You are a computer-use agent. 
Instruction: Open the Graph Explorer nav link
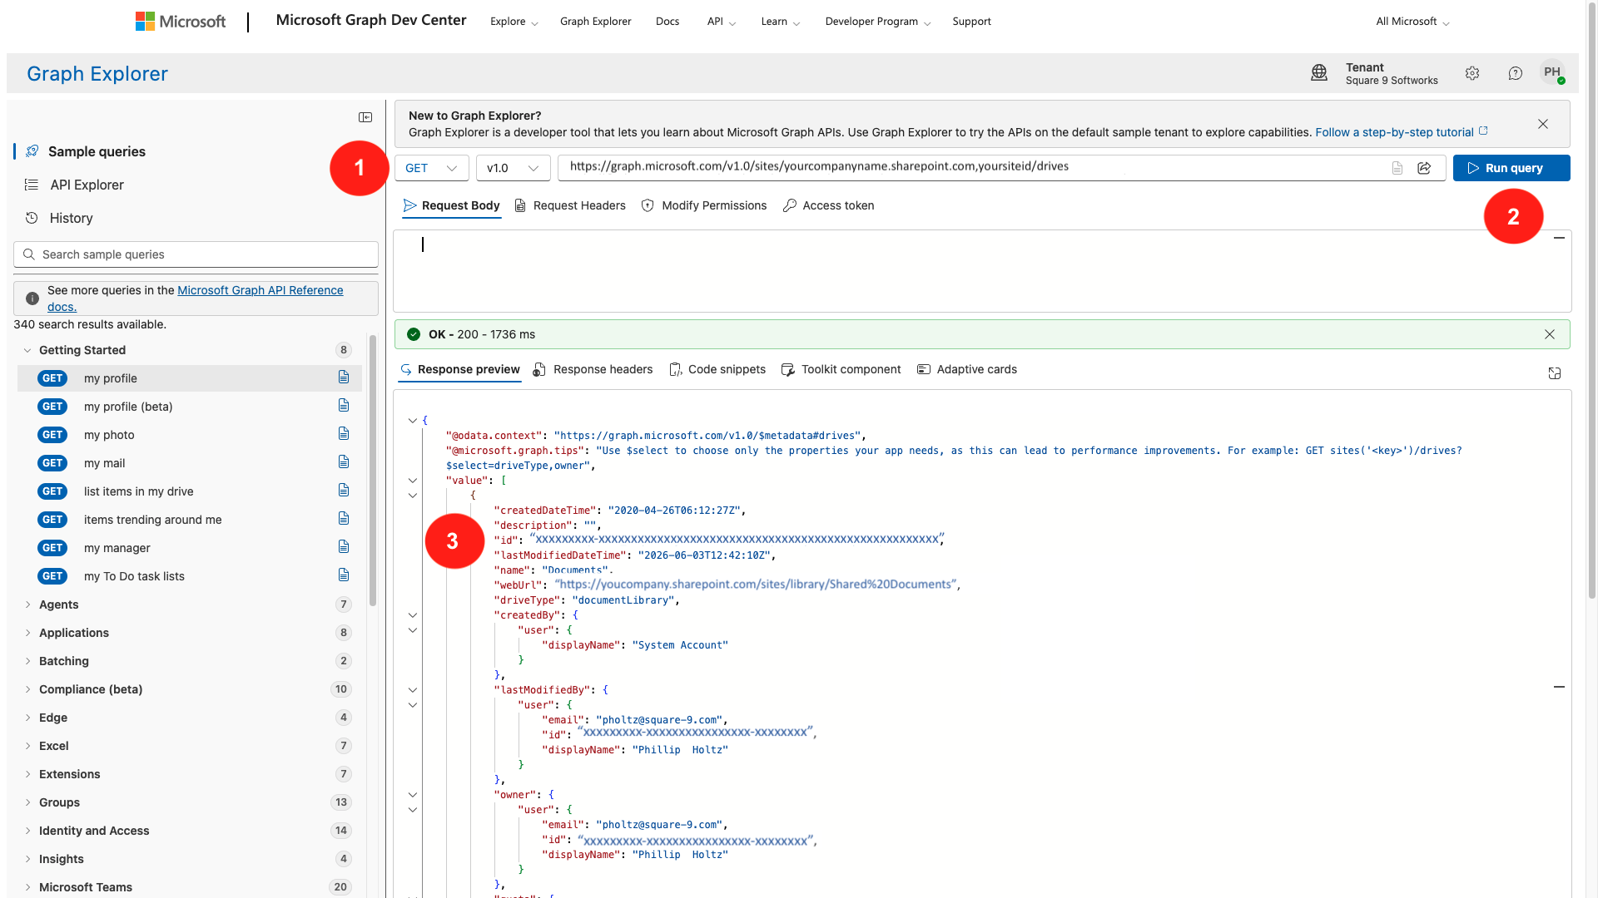coord(596,22)
